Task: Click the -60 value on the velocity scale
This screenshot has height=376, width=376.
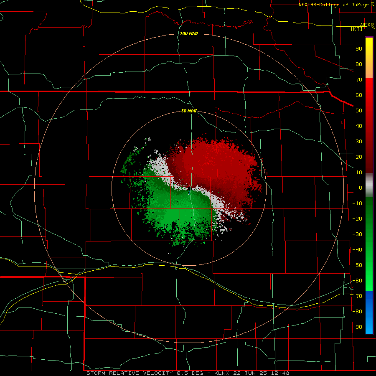Action: pyautogui.click(x=357, y=281)
